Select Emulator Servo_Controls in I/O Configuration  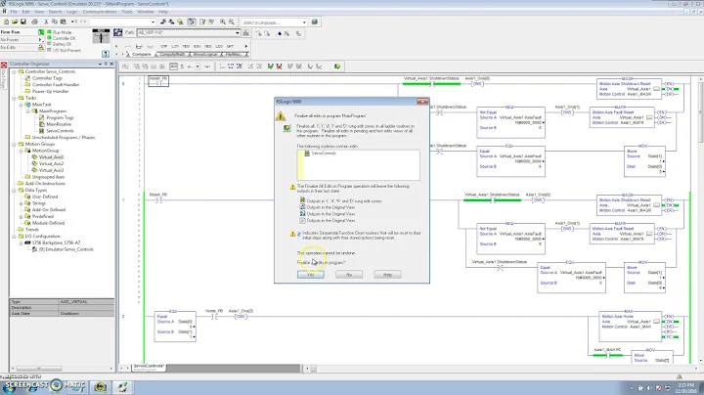(66, 249)
